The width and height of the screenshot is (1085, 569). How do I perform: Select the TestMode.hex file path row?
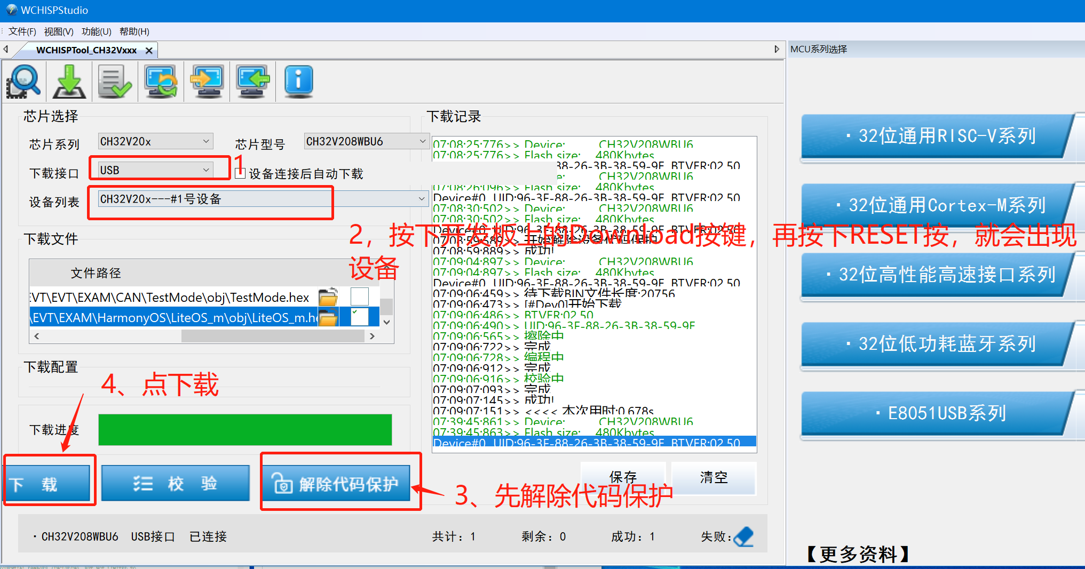pyautogui.click(x=173, y=296)
